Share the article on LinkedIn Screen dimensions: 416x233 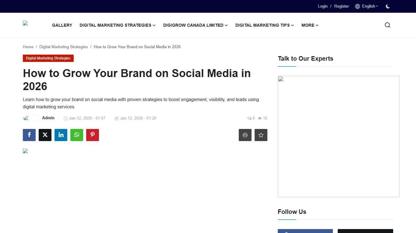coord(61,135)
